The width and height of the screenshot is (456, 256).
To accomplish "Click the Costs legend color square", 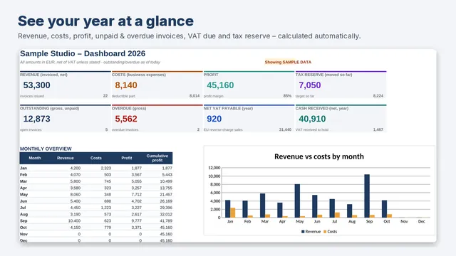I will (325, 232).
